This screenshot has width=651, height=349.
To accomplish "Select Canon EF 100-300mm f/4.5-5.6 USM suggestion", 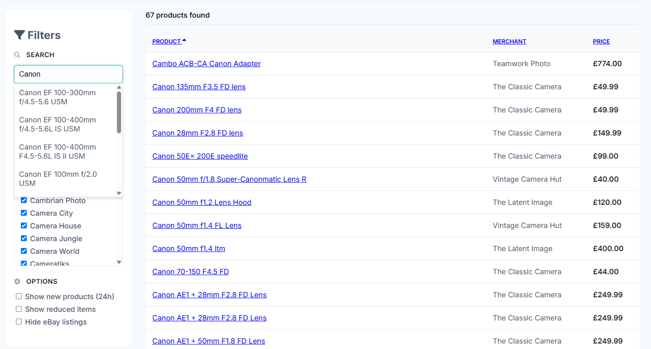I will click(x=58, y=97).
